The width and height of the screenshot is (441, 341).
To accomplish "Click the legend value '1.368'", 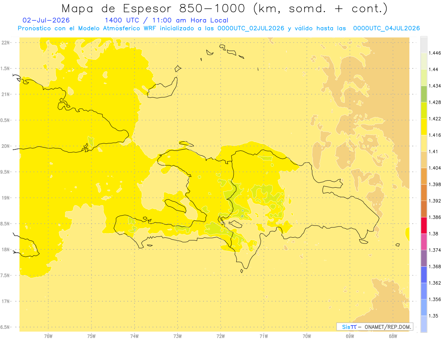I will point(434,266).
